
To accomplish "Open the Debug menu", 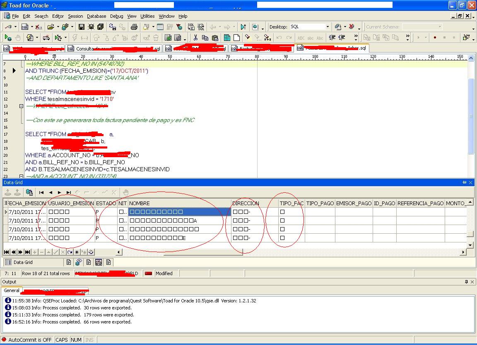I will pos(116,16).
